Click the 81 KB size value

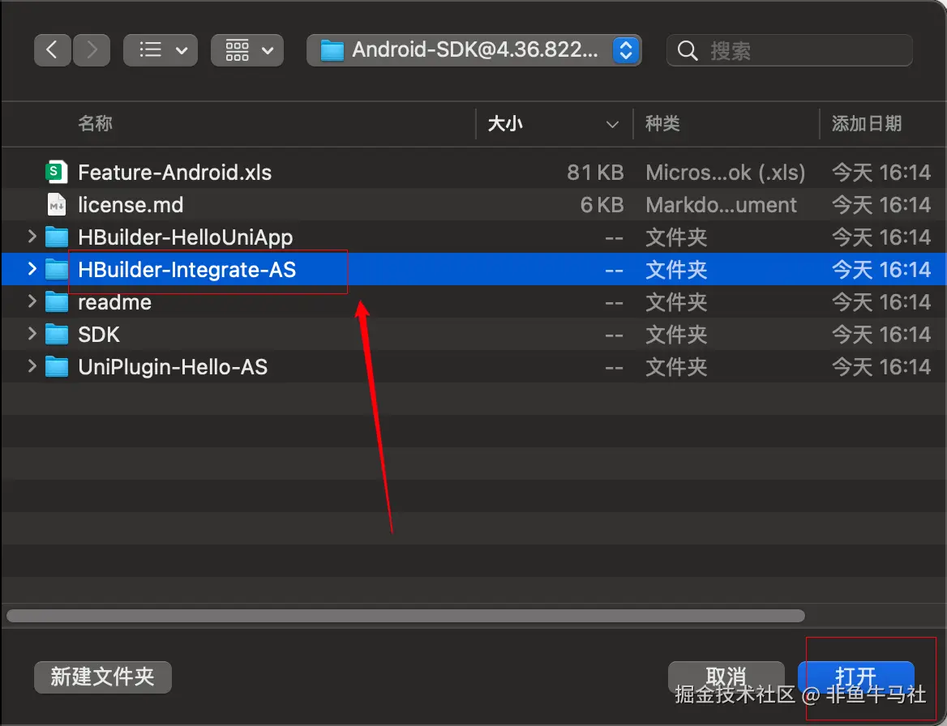pyautogui.click(x=595, y=173)
